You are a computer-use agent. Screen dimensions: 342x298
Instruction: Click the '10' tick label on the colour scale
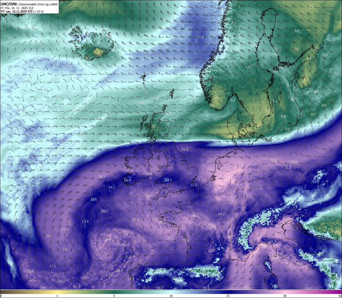coord(171,296)
